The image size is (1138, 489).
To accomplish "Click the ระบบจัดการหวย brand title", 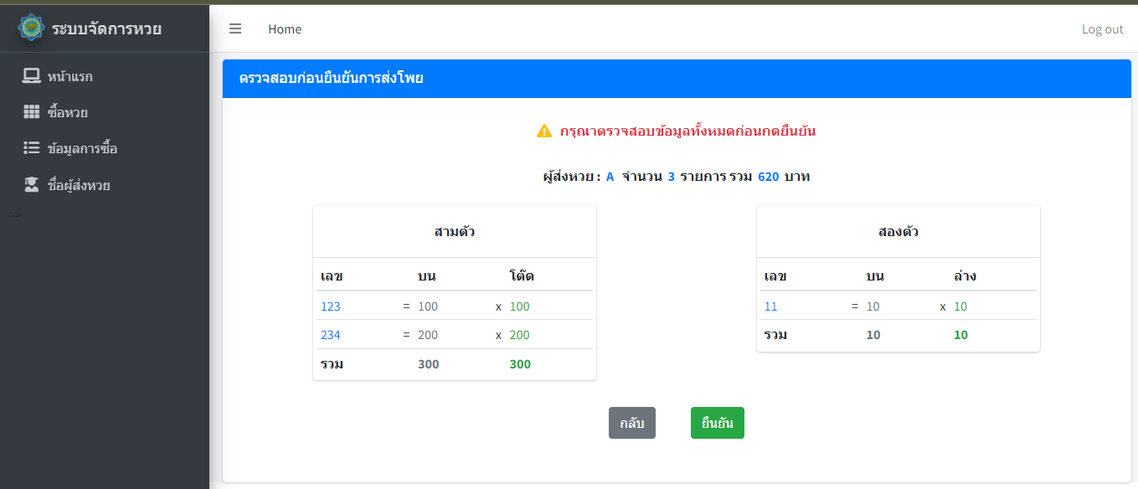I will (106, 28).
